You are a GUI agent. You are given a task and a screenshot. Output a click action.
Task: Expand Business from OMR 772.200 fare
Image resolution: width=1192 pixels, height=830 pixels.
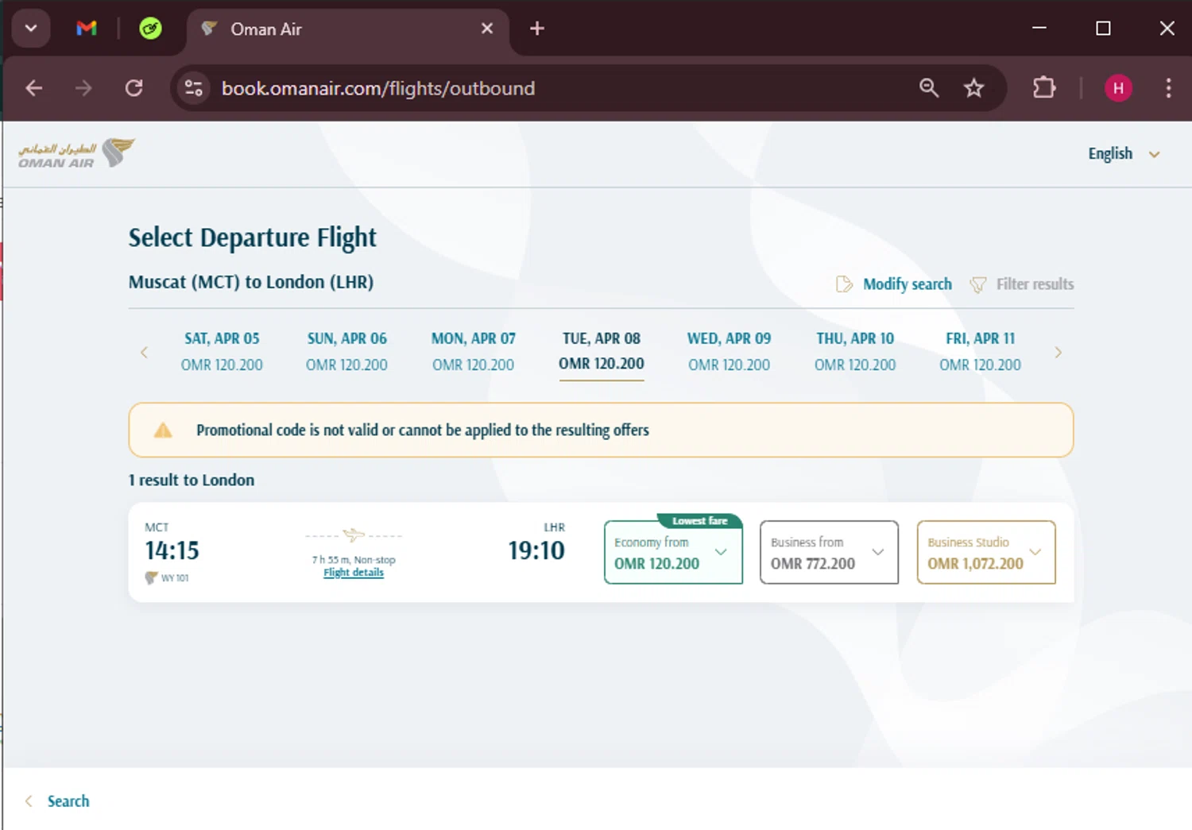[829, 552]
